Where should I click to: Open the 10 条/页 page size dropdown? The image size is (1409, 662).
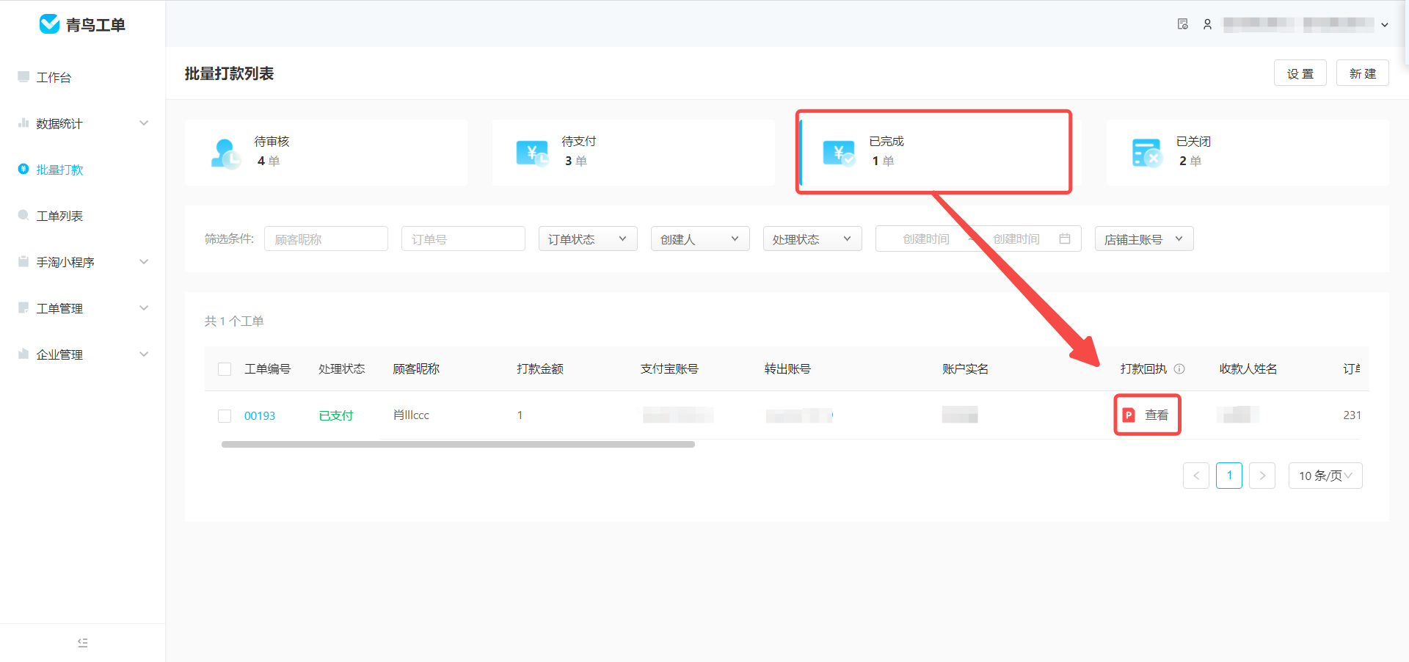pyautogui.click(x=1325, y=476)
